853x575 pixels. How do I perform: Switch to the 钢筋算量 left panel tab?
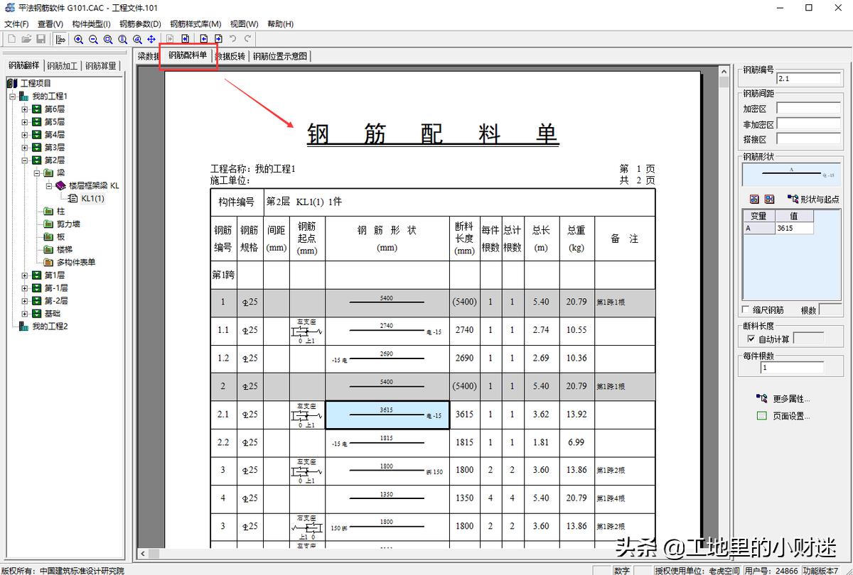101,66
